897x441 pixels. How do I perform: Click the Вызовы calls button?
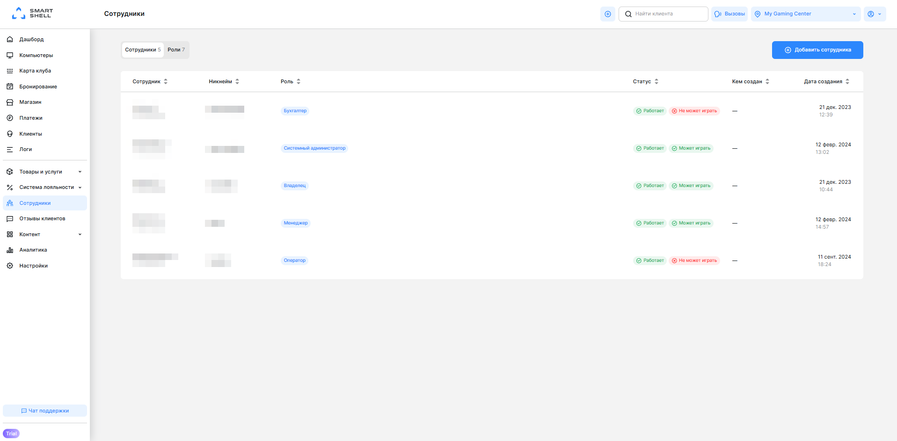pos(729,14)
